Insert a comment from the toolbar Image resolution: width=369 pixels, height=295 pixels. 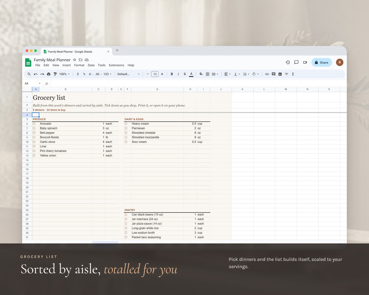[x=273, y=74]
